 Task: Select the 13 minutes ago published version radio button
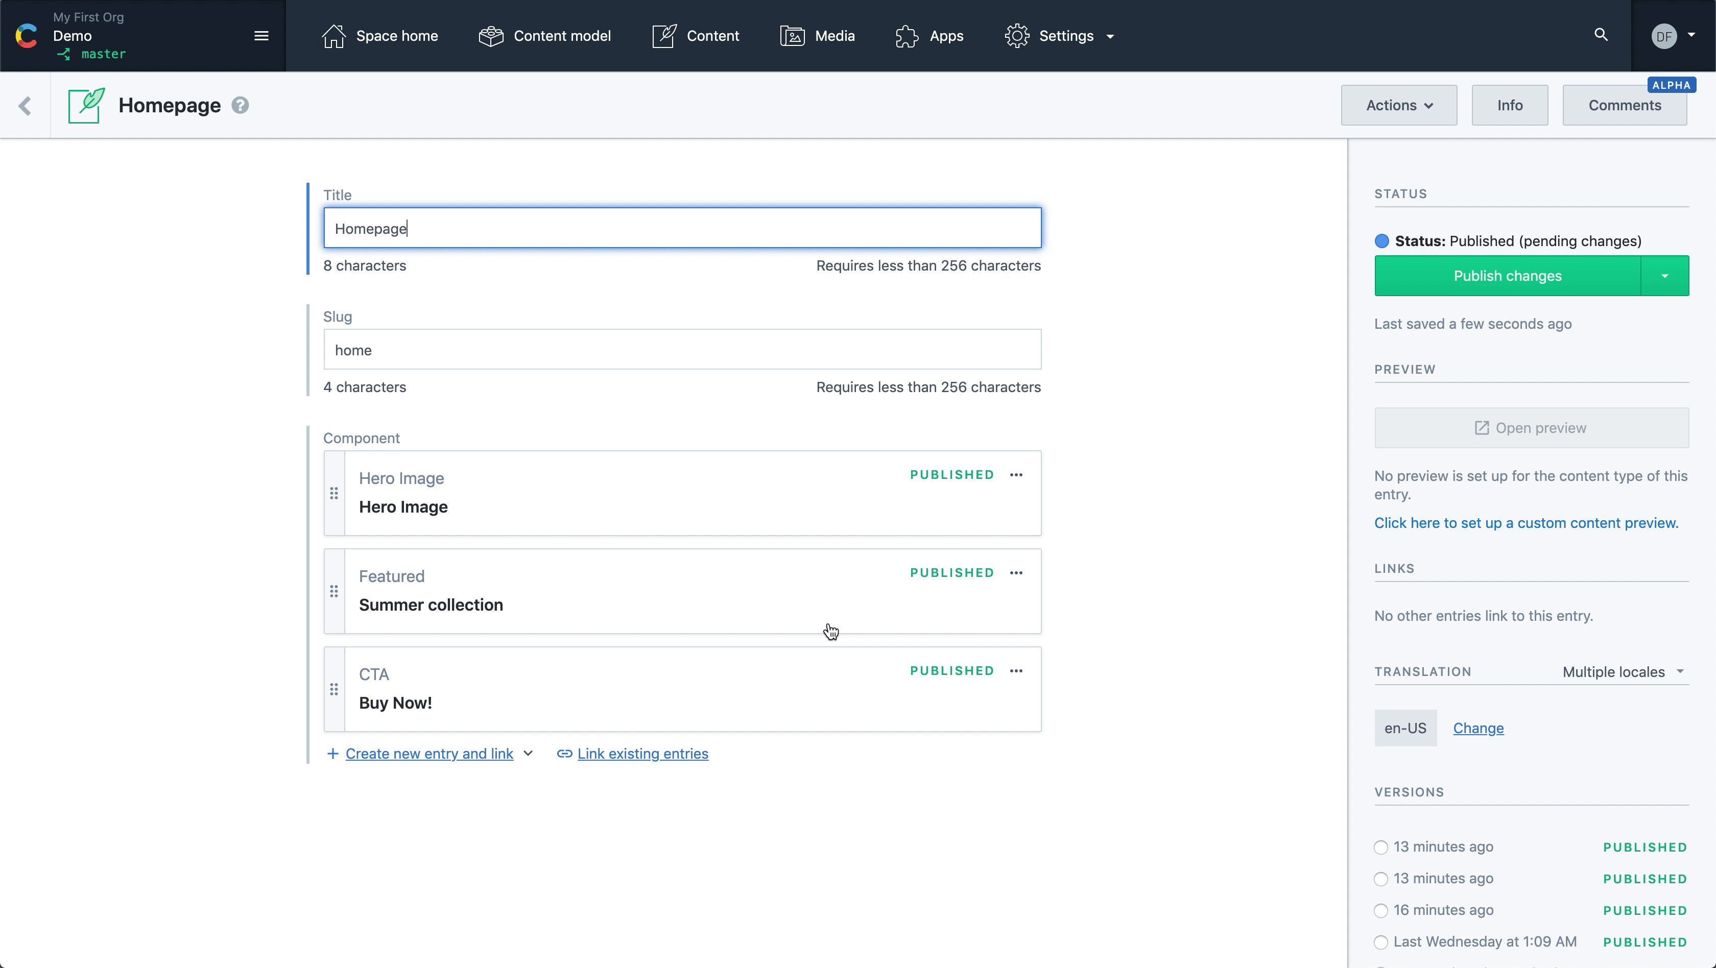click(x=1381, y=845)
